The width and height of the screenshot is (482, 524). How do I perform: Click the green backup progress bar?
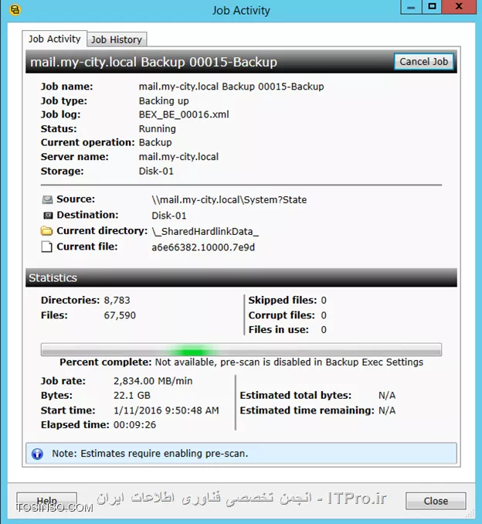241,349
